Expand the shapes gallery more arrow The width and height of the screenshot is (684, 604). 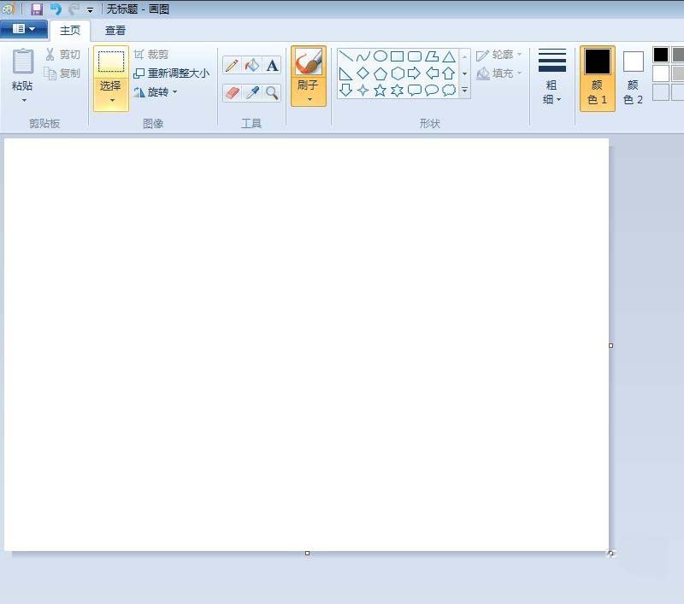(464, 91)
